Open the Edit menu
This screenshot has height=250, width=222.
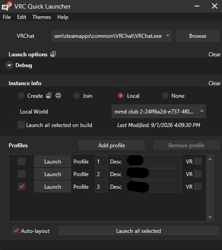click(x=22, y=17)
